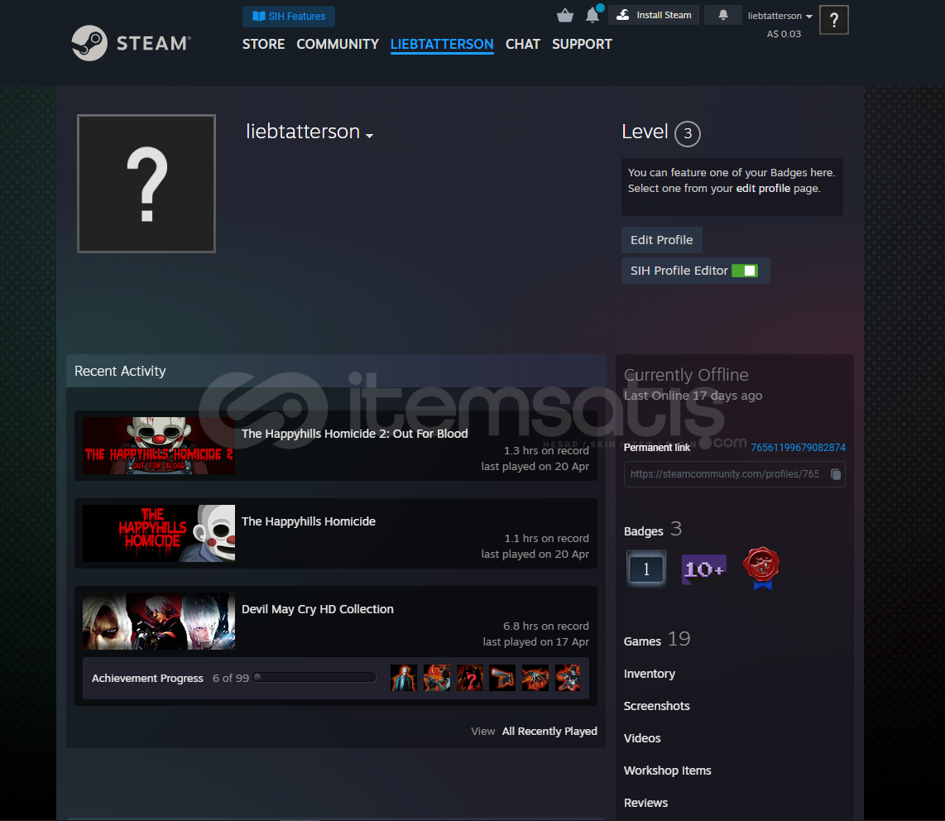945x821 pixels.
Task: Open the shopping cart basket icon
Action: [564, 15]
